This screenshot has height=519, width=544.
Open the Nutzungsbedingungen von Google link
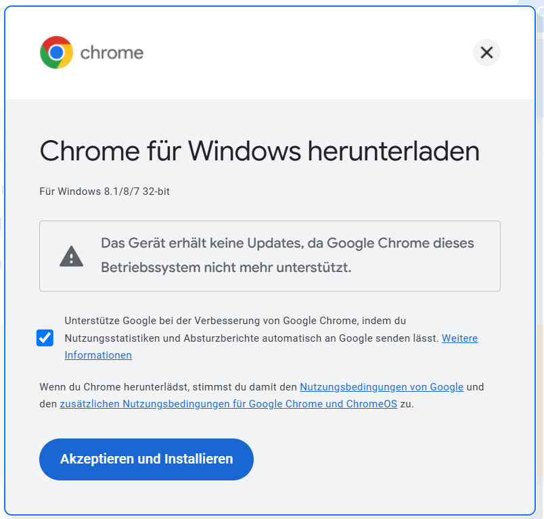[x=381, y=386]
